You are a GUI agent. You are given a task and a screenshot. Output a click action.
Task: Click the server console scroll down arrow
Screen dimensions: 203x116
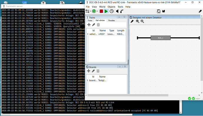click(x=181, y=112)
